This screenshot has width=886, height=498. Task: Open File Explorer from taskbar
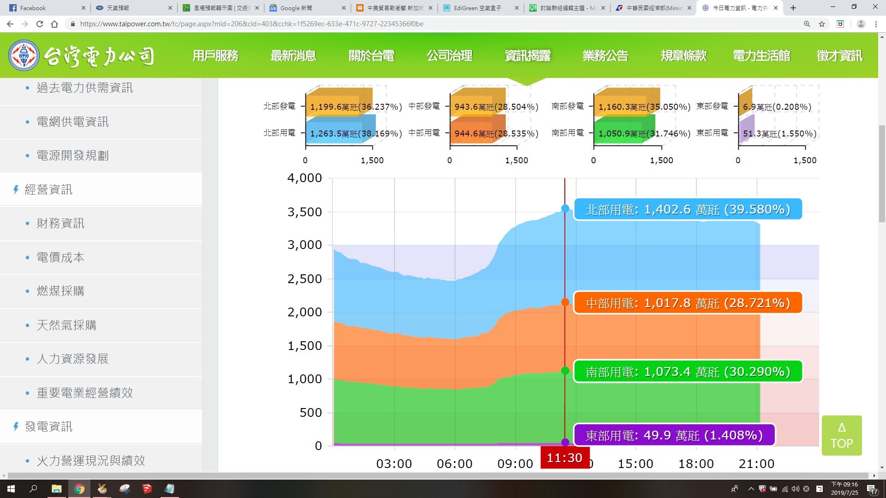pyautogui.click(x=57, y=489)
